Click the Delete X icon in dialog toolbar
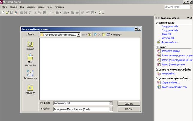193x121 pixels. [99, 35]
